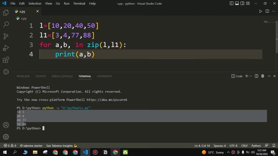Open the Source Control view
This screenshot has height=156, width=278.
click(6, 36)
